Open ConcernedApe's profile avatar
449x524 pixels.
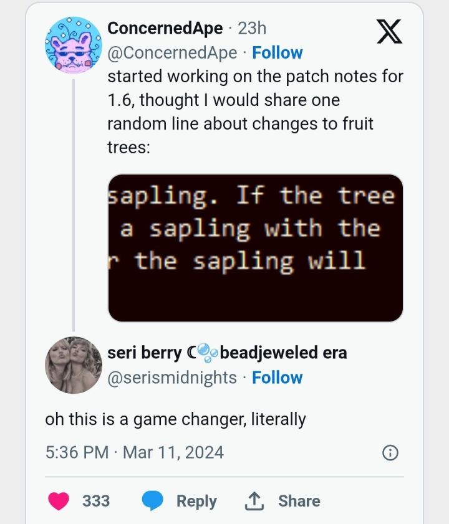click(x=74, y=45)
